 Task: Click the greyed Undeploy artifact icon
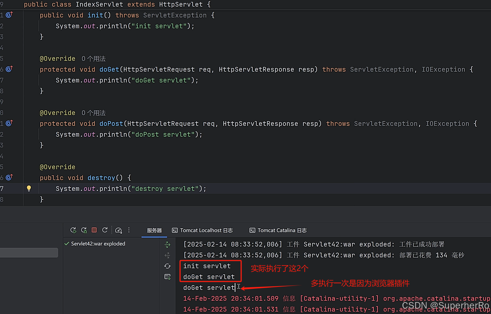click(167, 255)
